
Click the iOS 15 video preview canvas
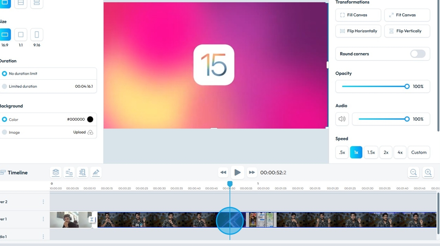click(x=216, y=65)
